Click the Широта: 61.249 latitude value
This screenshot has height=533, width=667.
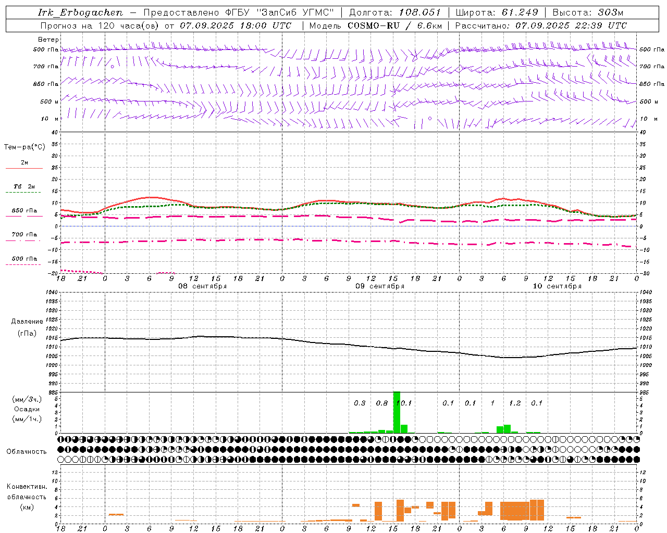(497, 12)
